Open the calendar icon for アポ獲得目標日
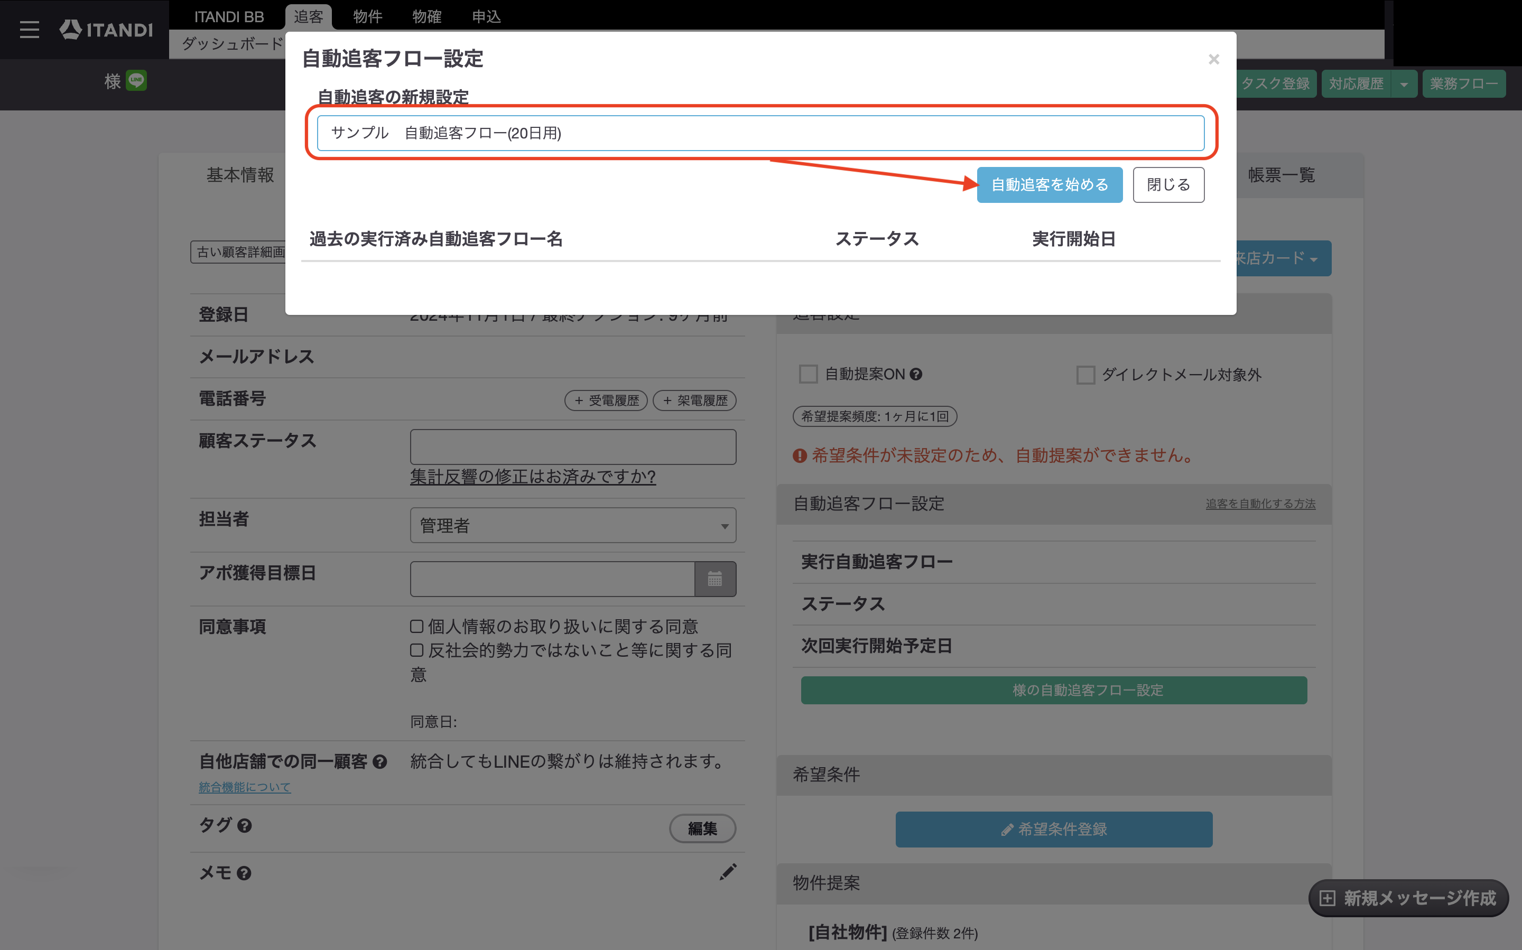The height and width of the screenshot is (950, 1522). pyautogui.click(x=715, y=579)
